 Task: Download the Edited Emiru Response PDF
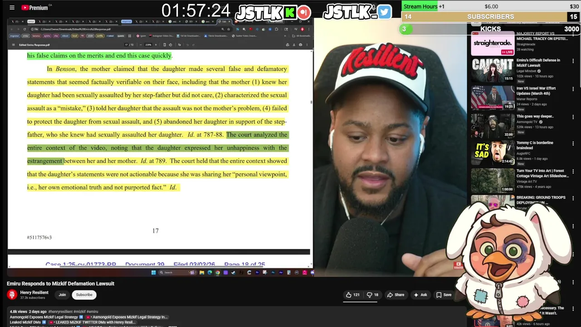(294, 45)
